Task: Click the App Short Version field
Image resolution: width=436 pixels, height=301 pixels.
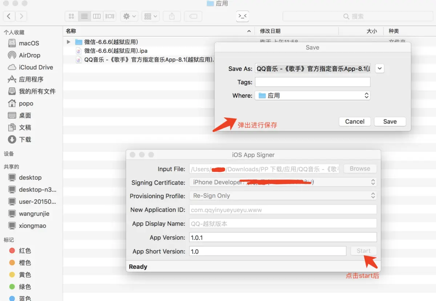Action: click(x=268, y=251)
